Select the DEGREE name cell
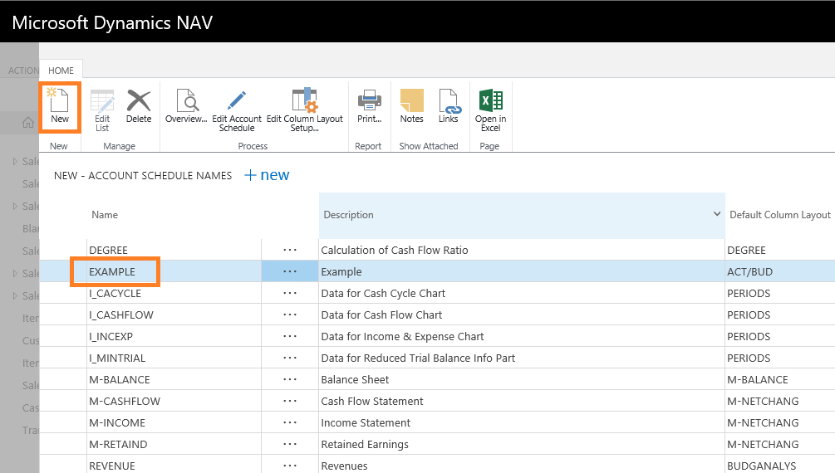Image resolution: width=835 pixels, height=473 pixels. click(x=174, y=250)
